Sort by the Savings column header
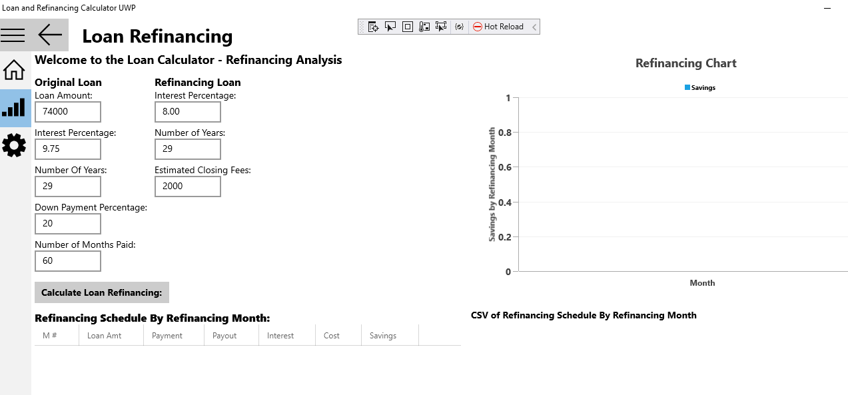 390,336
